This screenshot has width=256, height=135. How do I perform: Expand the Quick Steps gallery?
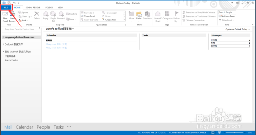[124, 20]
